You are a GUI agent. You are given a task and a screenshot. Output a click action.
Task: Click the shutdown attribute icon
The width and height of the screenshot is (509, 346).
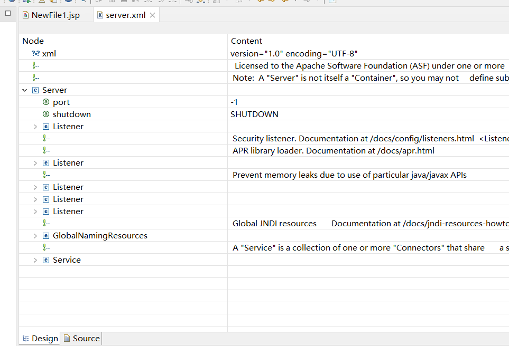point(46,114)
